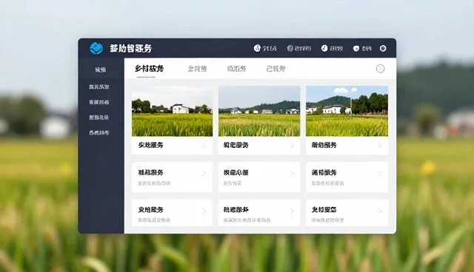The image size is (474, 272).
Task: Switch to the third gray tab
Action: click(x=236, y=69)
